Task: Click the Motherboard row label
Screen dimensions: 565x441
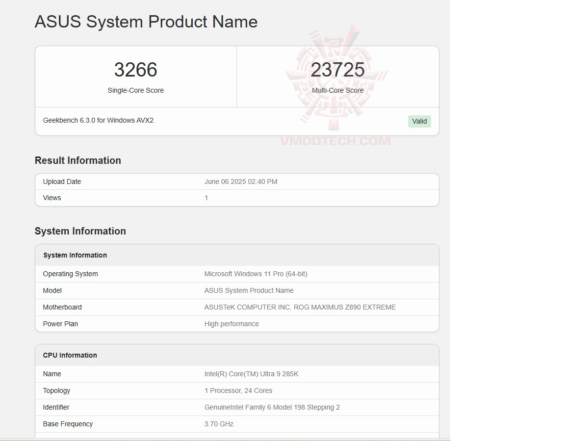Action: 62,308
